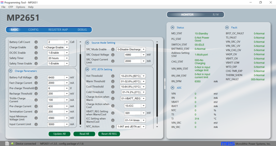Open the Fast Charge Current dropdown
The width and height of the screenshot is (276, 146).
coord(67,83)
